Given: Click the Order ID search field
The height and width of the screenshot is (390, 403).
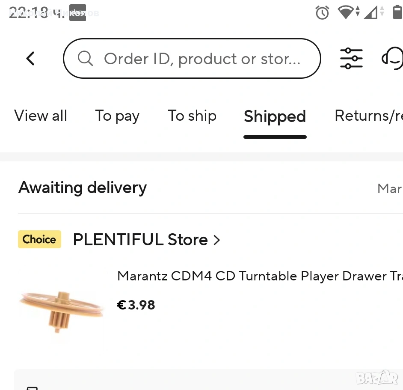Looking at the screenshot, I should click(x=202, y=59).
